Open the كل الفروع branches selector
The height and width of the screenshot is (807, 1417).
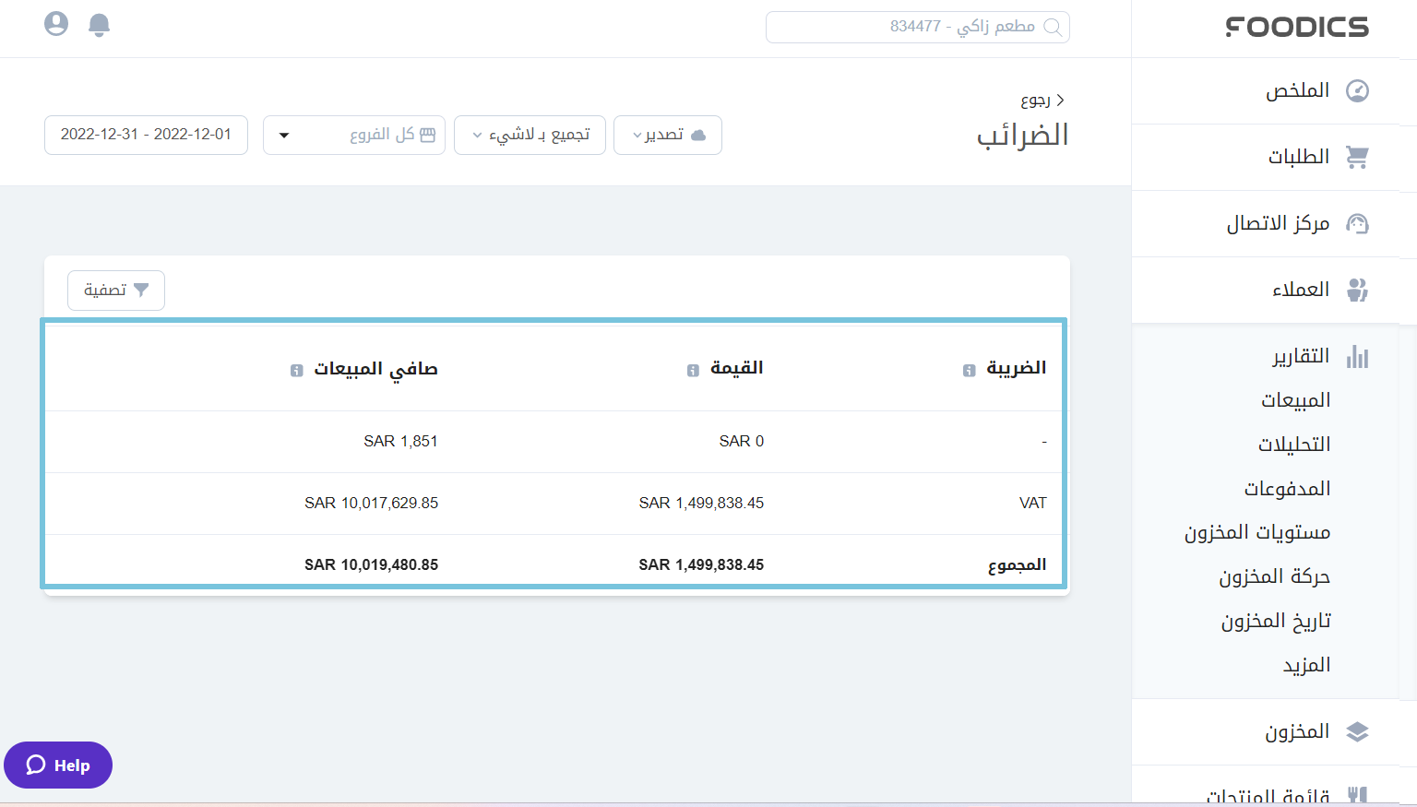tap(354, 135)
